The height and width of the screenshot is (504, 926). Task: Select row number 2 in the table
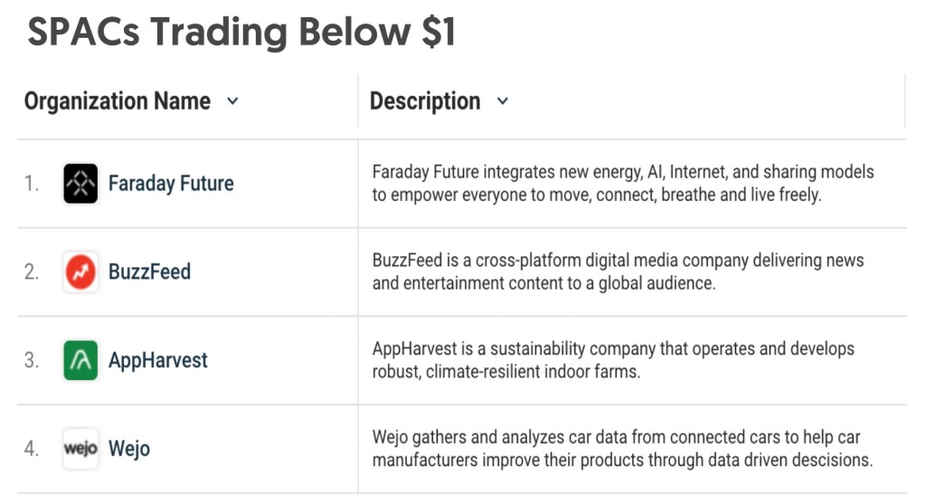tap(32, 271)
